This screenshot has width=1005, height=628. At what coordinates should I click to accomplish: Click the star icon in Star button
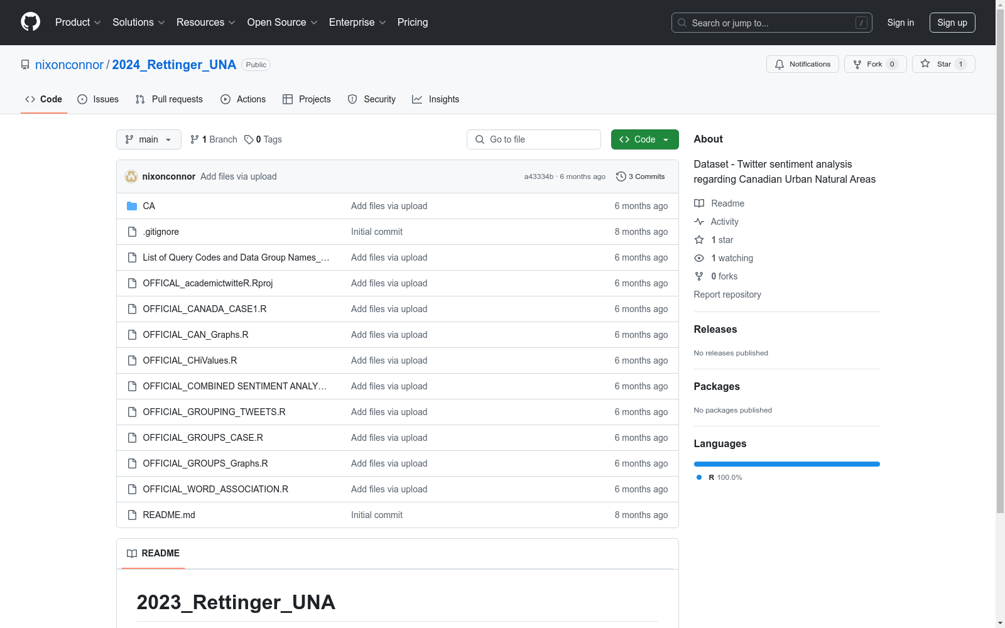925,63
